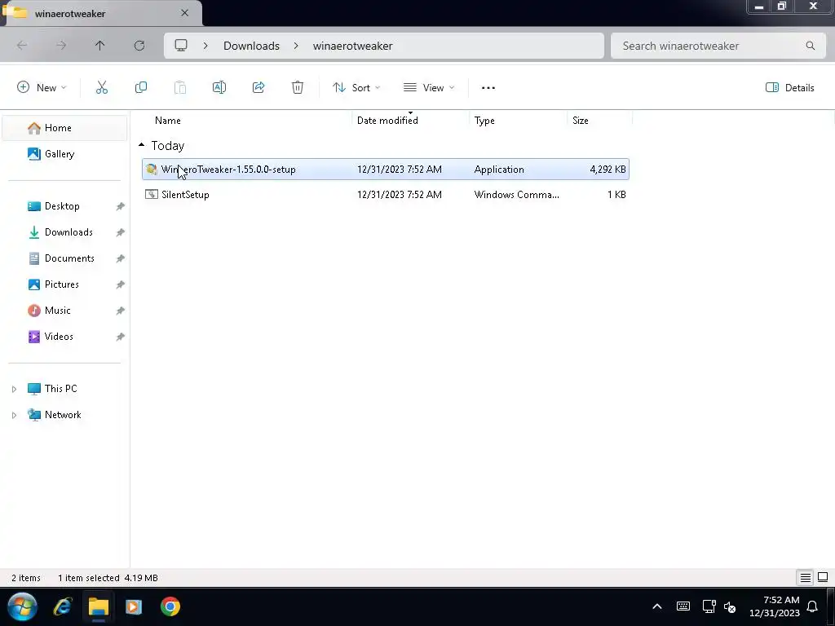Launch Internet Explorer from taskbar
Image resolution: width=835 pixels, height=626 pixels.
click(x=62, y=606)
